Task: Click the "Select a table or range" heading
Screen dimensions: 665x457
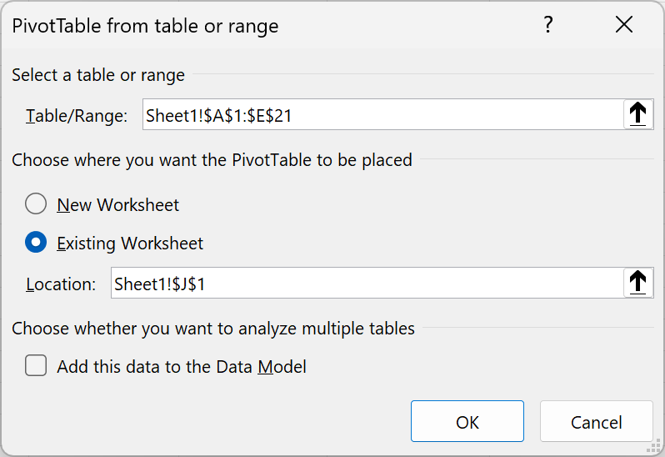Action: coord(98,75)
